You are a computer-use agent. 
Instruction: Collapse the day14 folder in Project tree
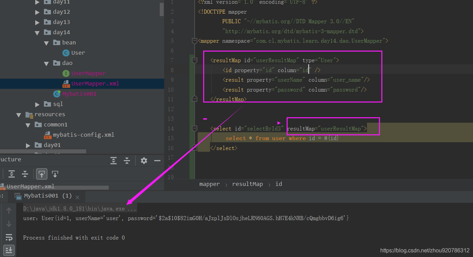click(37, 32)
